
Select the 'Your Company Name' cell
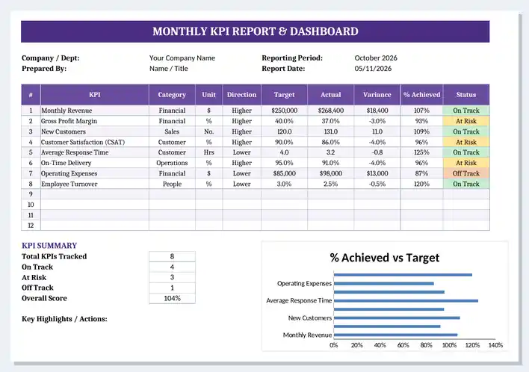pyautogui.click(x=182, y=58)
